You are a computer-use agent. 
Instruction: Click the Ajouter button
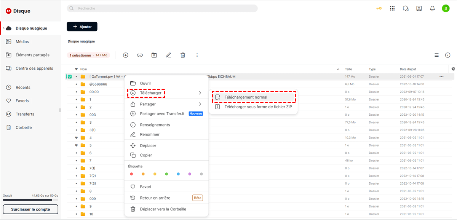pyautogui.click(x=82, y=27)
